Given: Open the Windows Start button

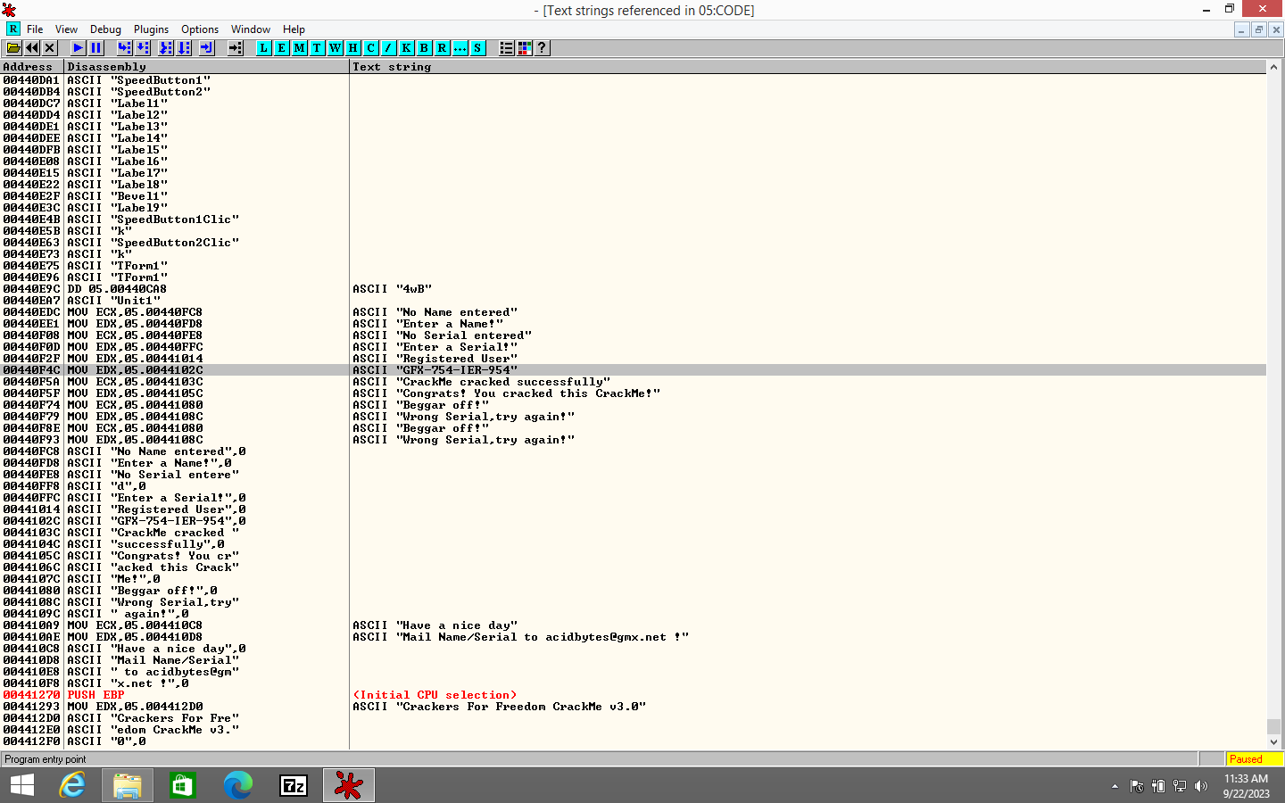Looking at the screenshot, I should tap(22, 785).
